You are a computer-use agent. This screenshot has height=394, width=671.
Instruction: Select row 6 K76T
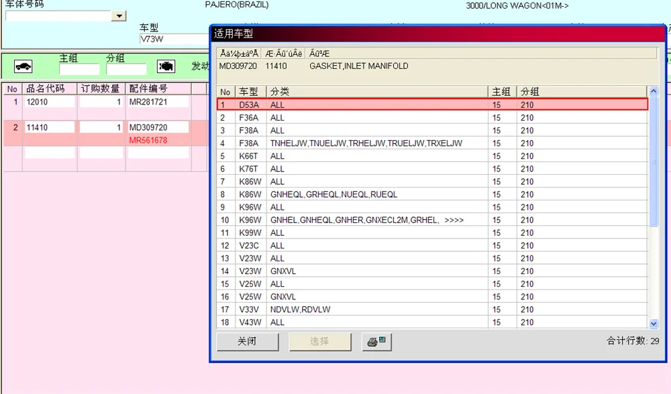tap(432, 169)
